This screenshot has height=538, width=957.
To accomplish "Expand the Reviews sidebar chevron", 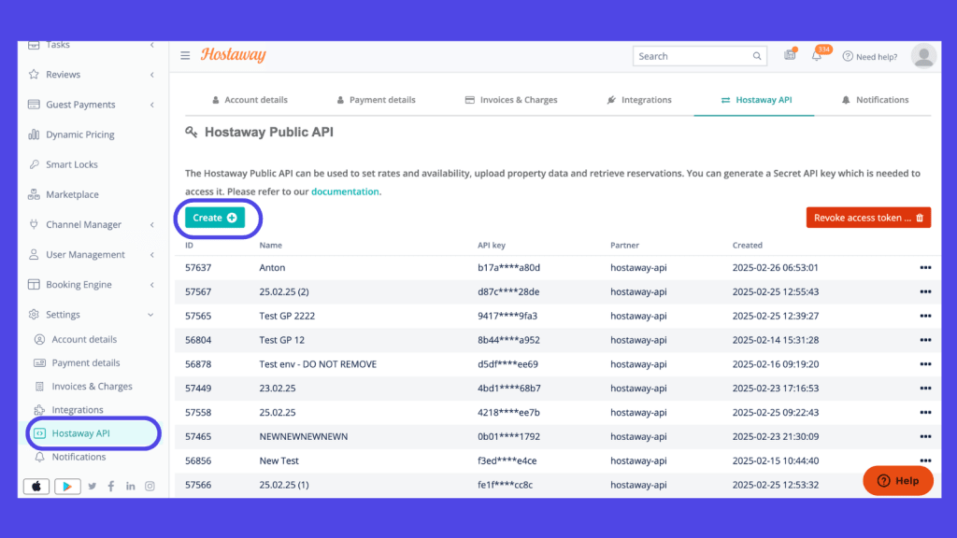I will 152,75.
